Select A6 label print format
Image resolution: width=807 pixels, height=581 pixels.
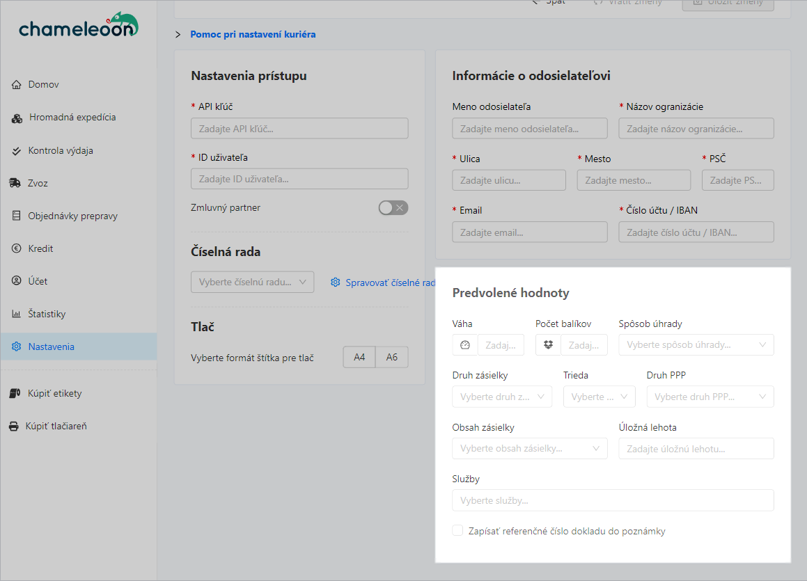pos(392,357)
